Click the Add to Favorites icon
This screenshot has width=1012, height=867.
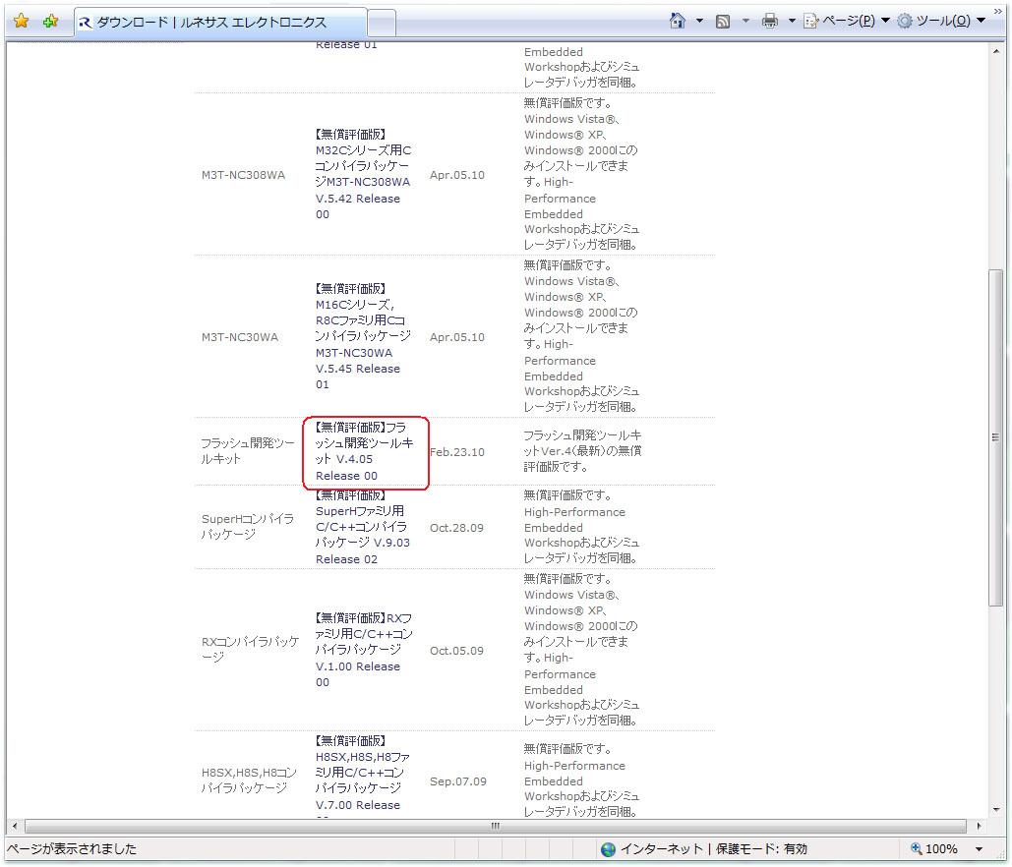(x=50, y=22)
